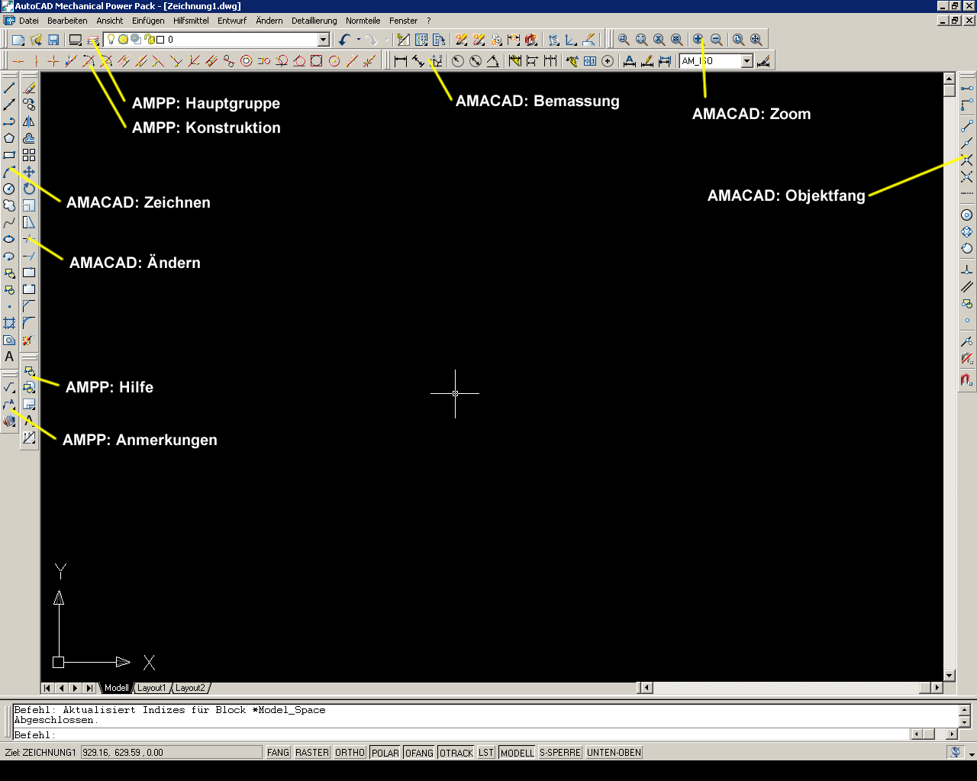Open the Normteile menu
The width and height of the screenshot is (977, 781).
(363, 21)
